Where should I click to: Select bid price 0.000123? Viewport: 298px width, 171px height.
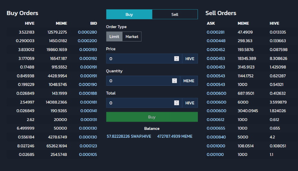(x=88, y=146)
